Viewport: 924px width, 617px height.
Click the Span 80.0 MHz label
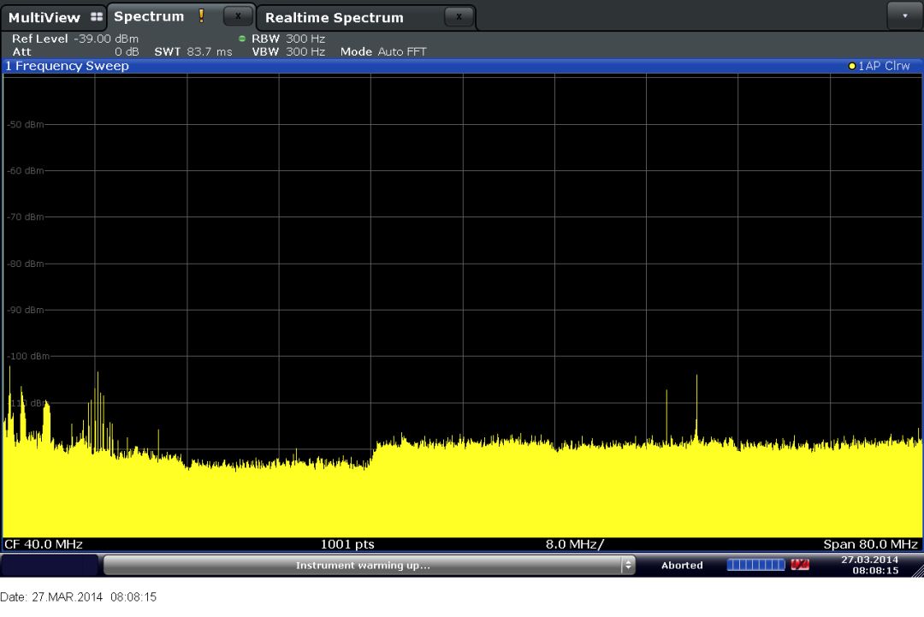[x=870, y=544]
